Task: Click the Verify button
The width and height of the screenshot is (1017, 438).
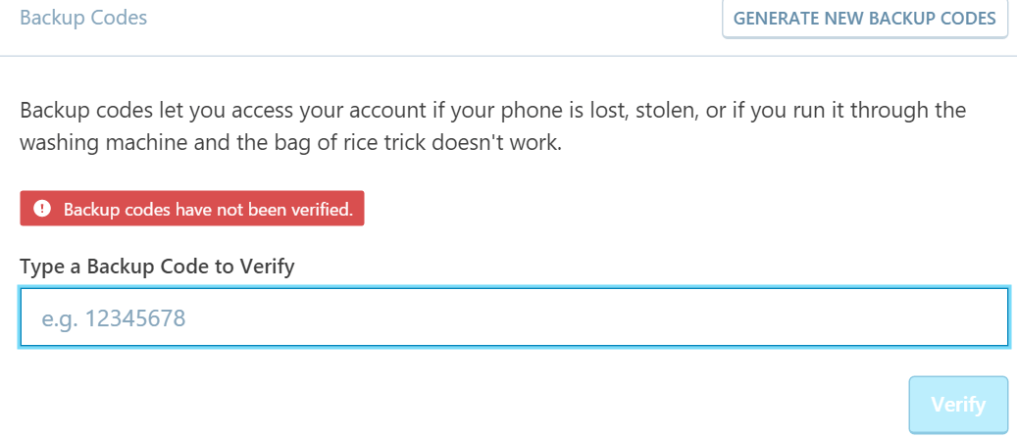Action: point(958,404)
